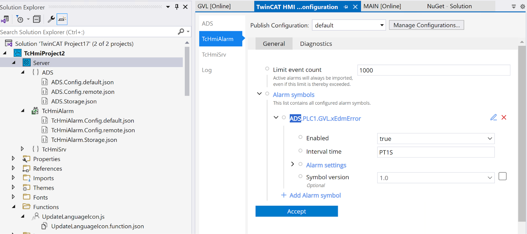This screenshot has height=234, width=527.
Task: Click TcHmiAlarm.Storage.json file icon
Action: pyautogui.click(x=45, y=140)
